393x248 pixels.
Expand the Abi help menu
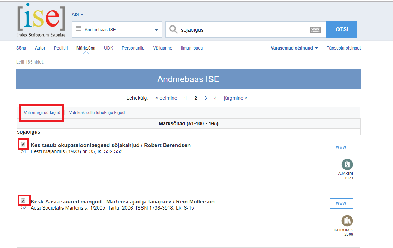click(78, 14)
